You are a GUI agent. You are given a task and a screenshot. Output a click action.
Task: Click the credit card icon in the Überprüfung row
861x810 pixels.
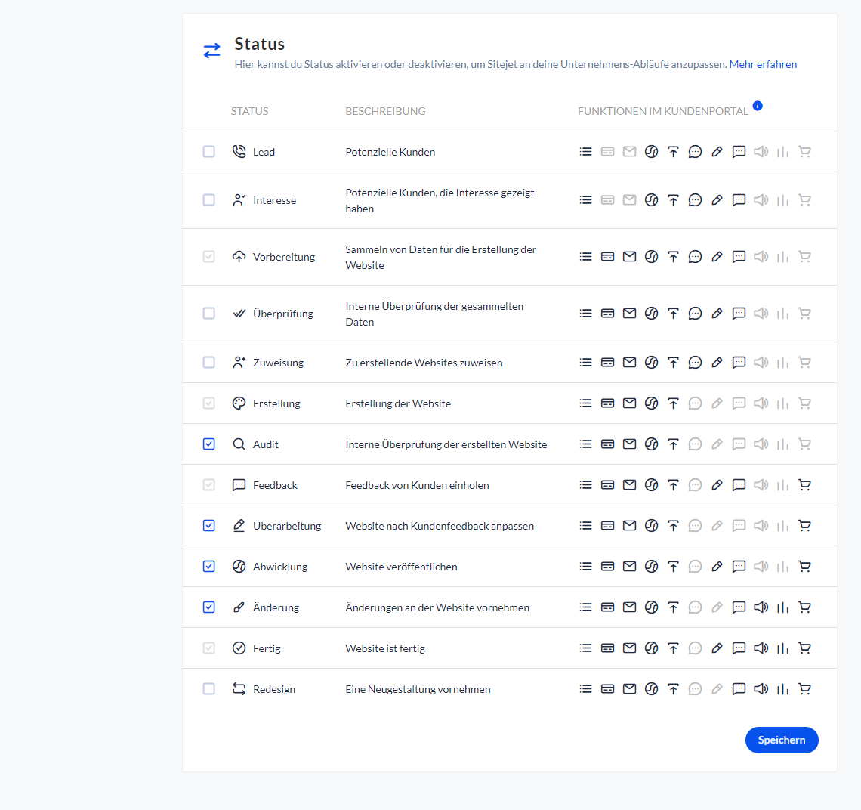(x=607, y=314)
